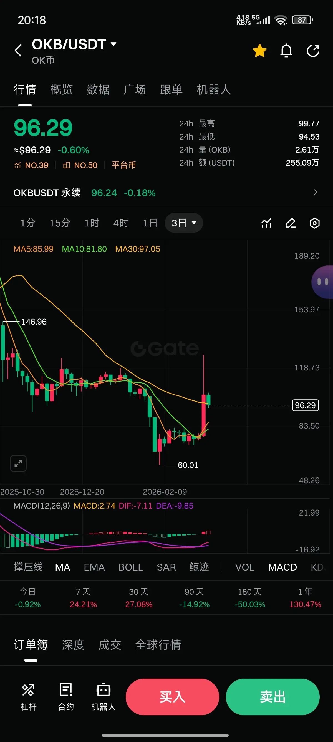
Task: Tap 30天 27.08% change cell
Action: point(138,598)
